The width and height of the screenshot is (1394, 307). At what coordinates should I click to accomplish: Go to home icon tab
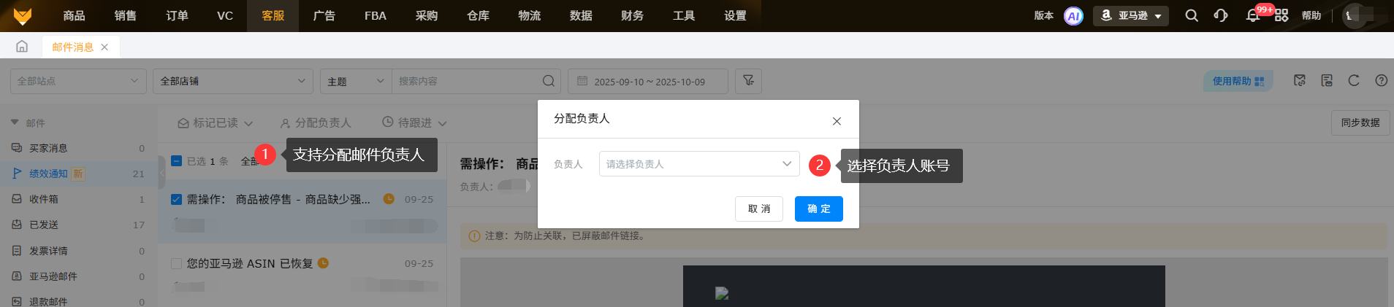pos(22,47)
